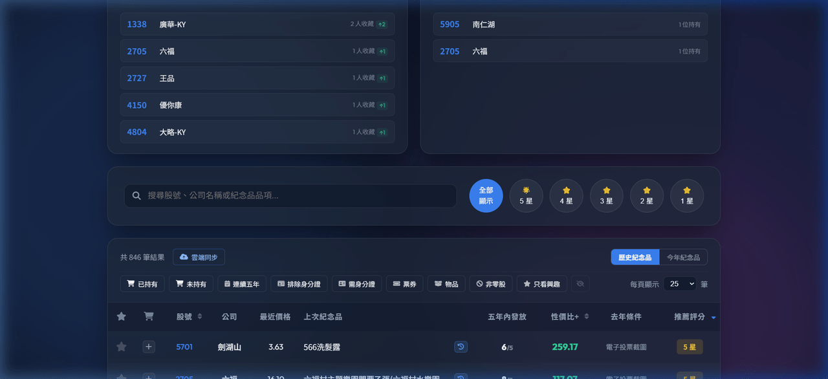The image size is (828, 379).
Task: Filter by 5 星 rating
Action: pos(526,195)
